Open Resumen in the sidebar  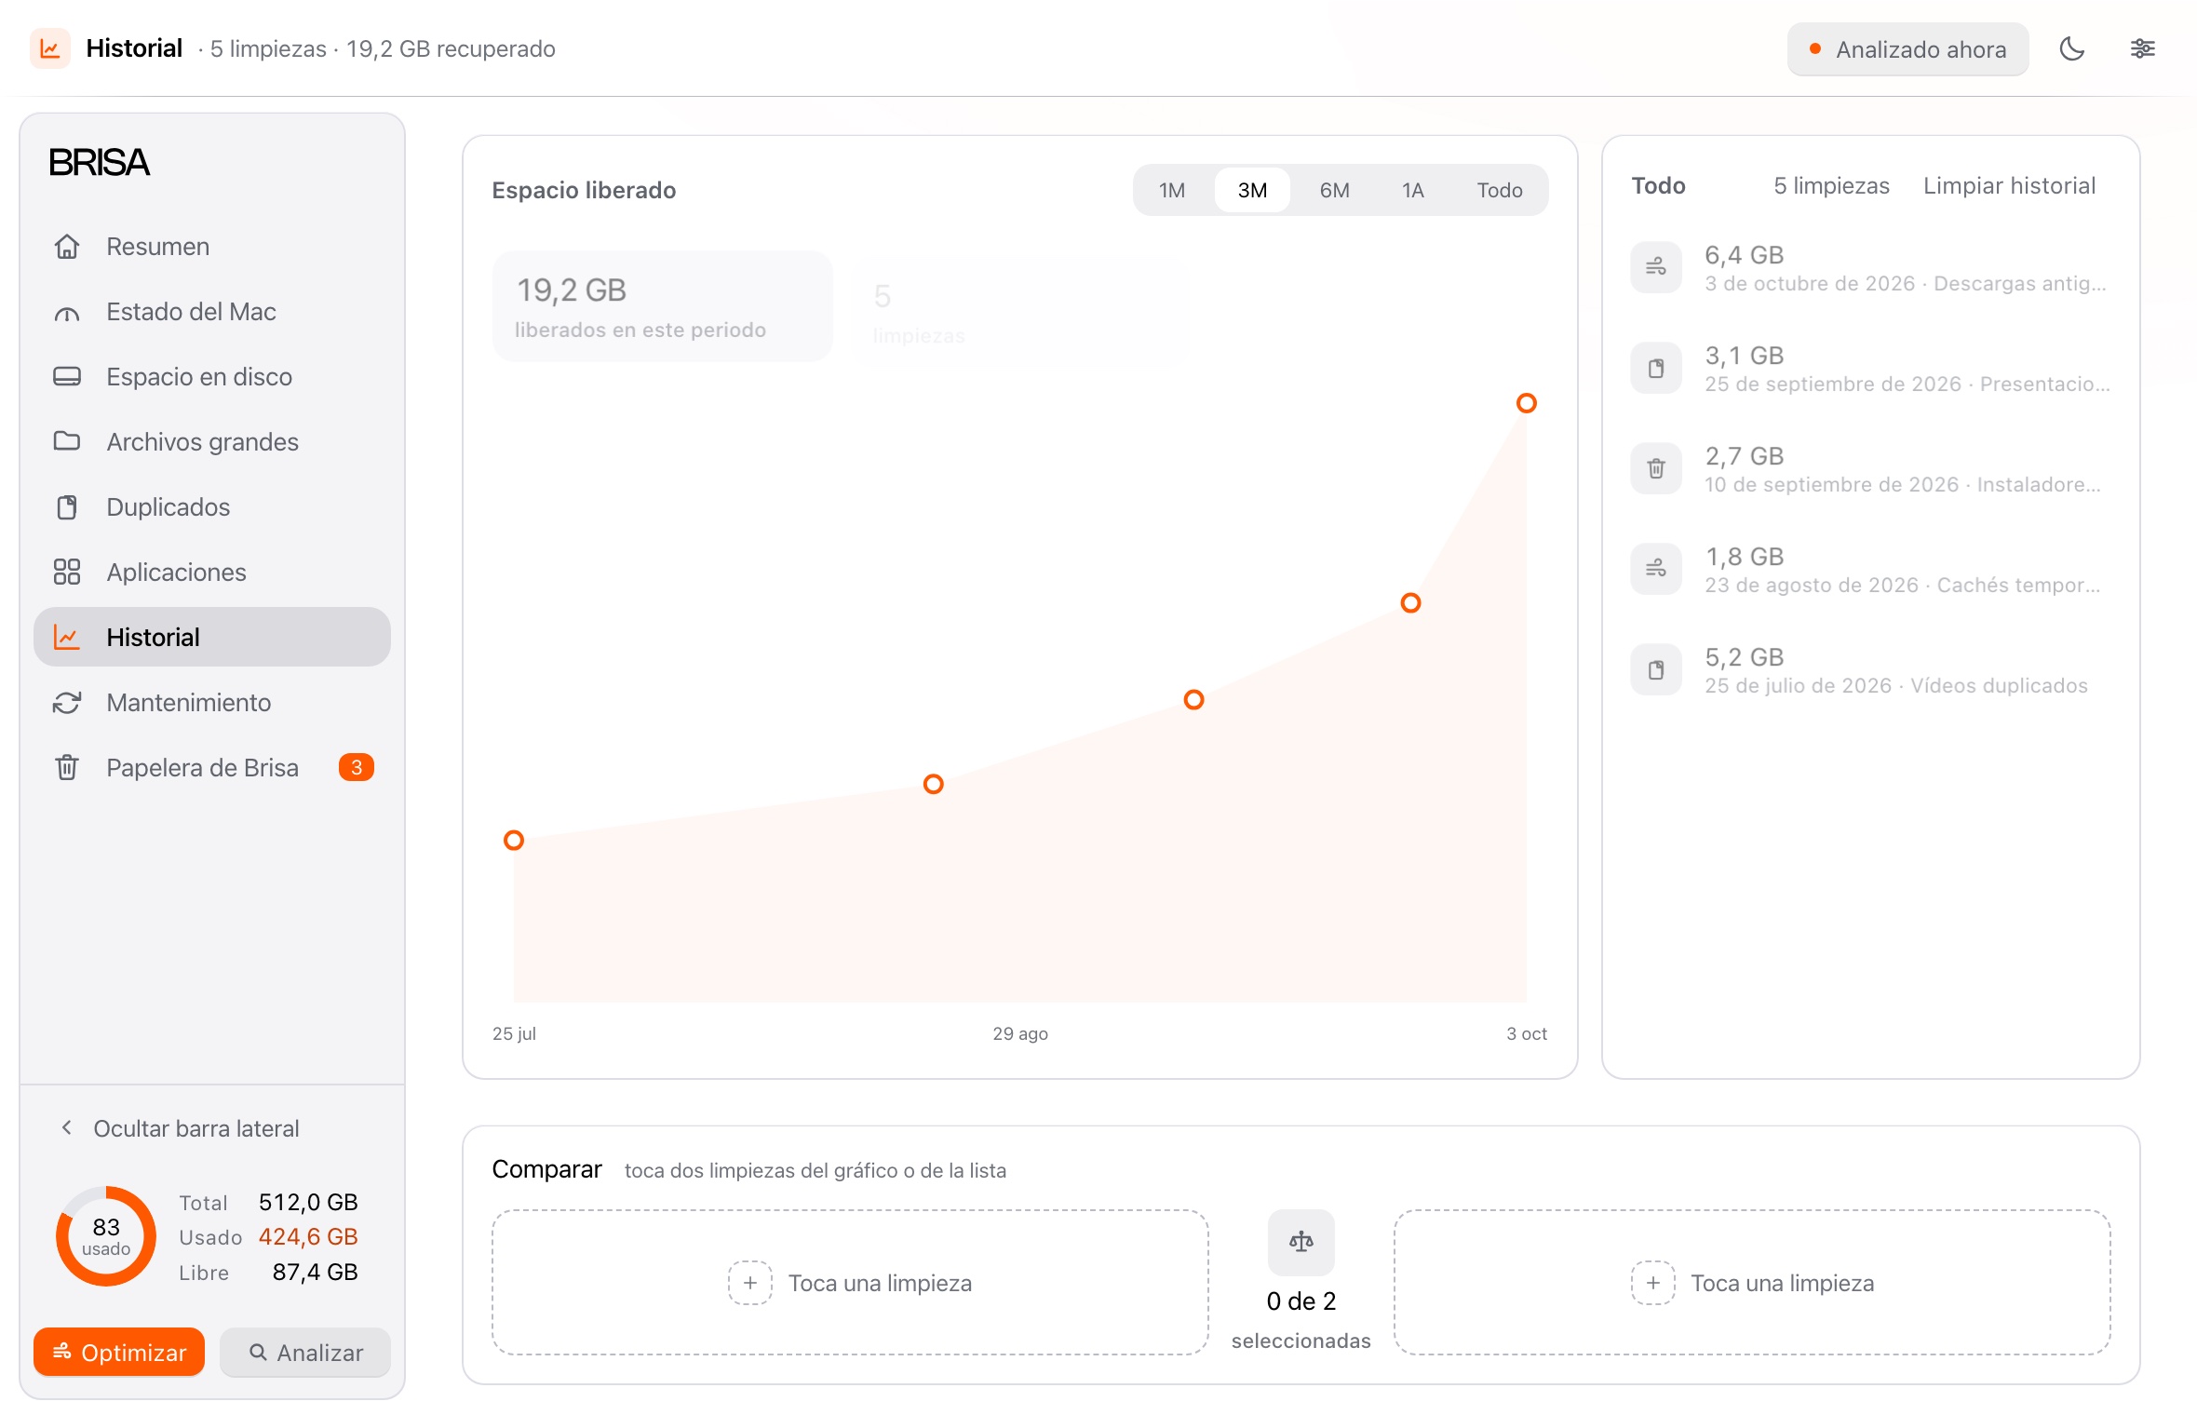tap(212, 247)
